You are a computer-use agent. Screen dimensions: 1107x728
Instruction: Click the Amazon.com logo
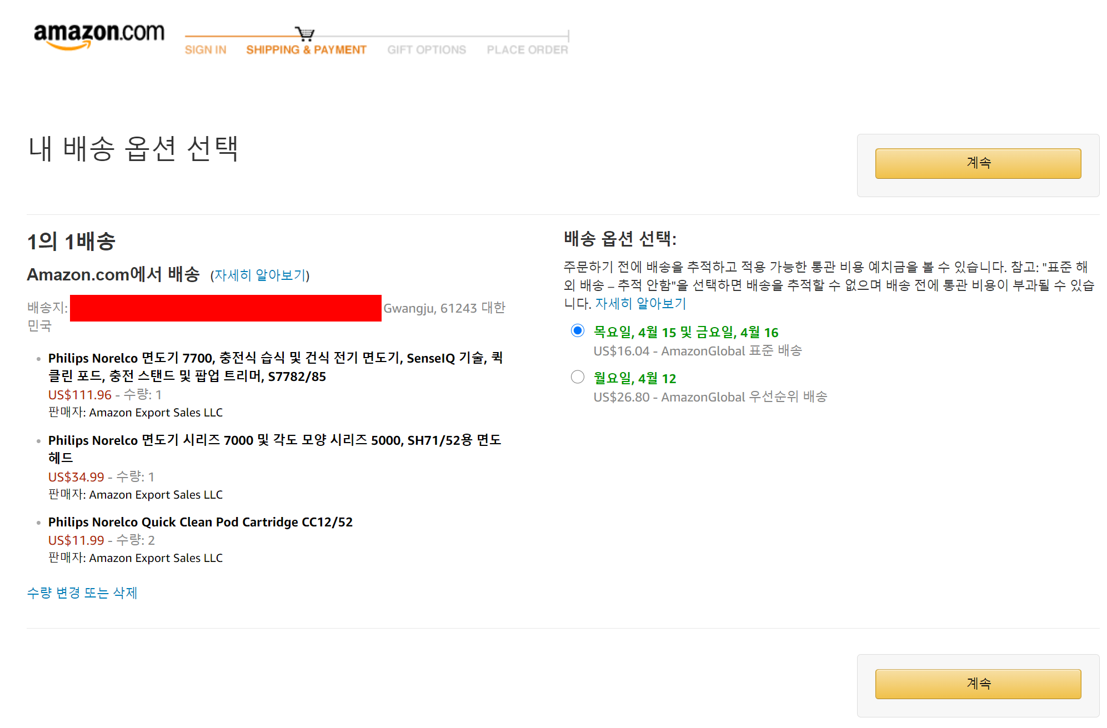pyautogui.click(x=99, y=35)
